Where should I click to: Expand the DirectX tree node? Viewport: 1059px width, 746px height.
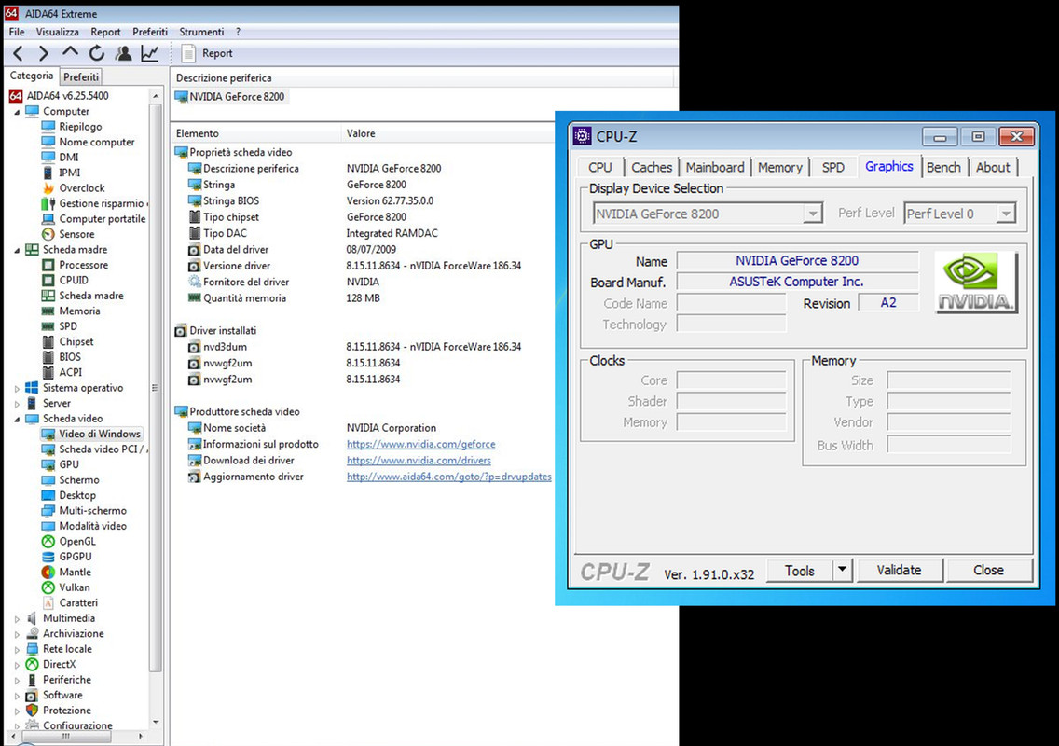[x=17, y=665]
